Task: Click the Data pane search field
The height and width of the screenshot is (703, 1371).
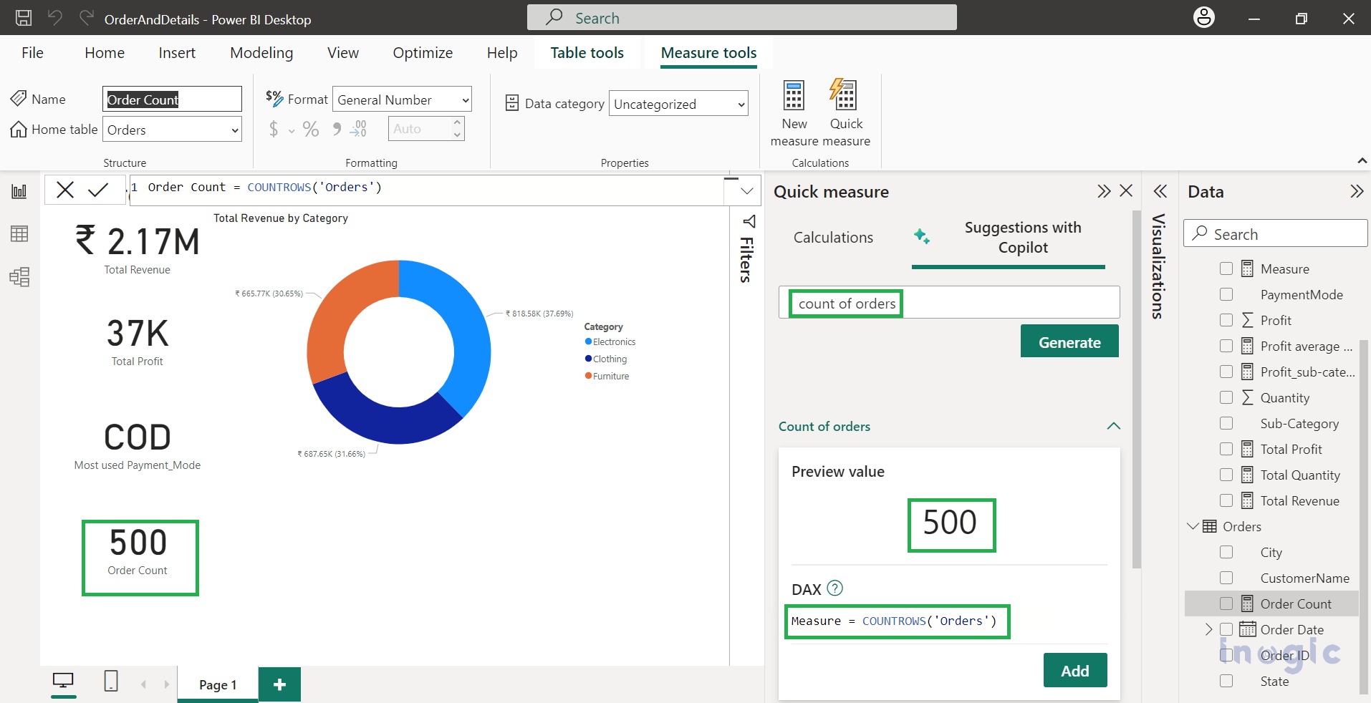Action: [x=1274, y=233]
